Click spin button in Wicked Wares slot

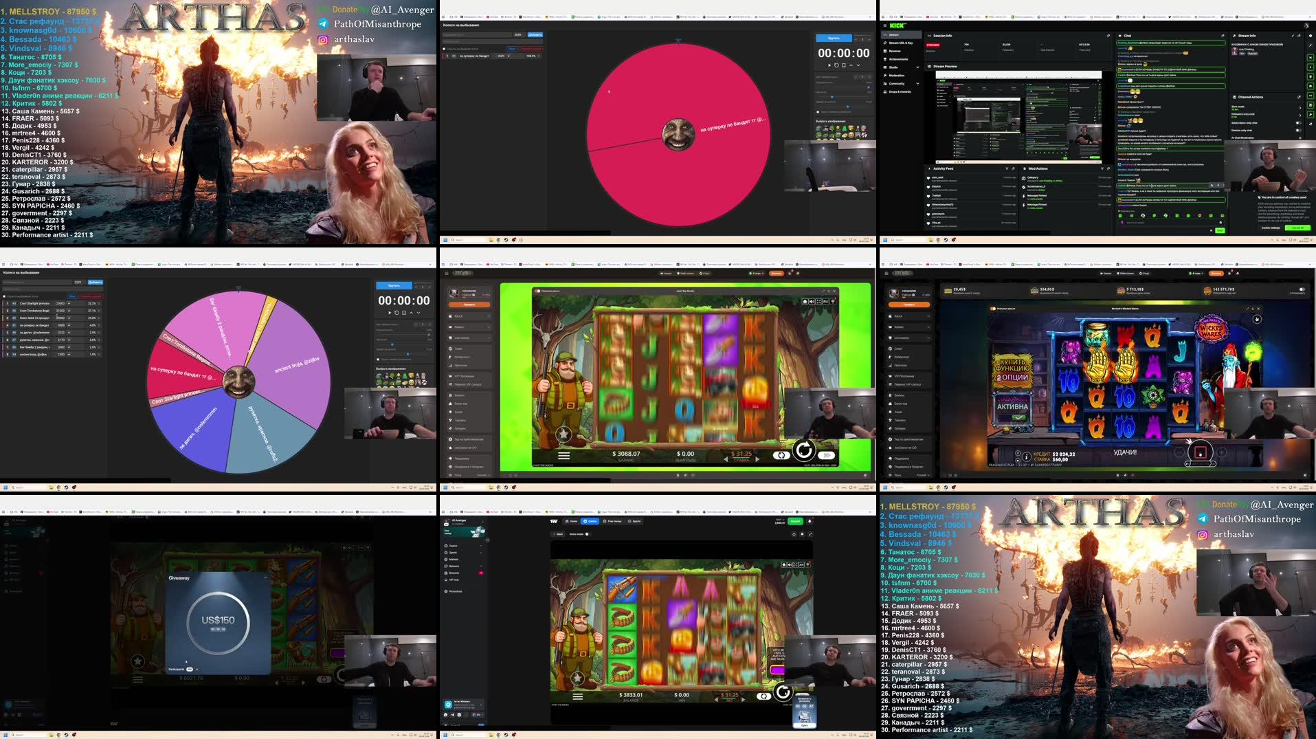[x=1200, y=452]
